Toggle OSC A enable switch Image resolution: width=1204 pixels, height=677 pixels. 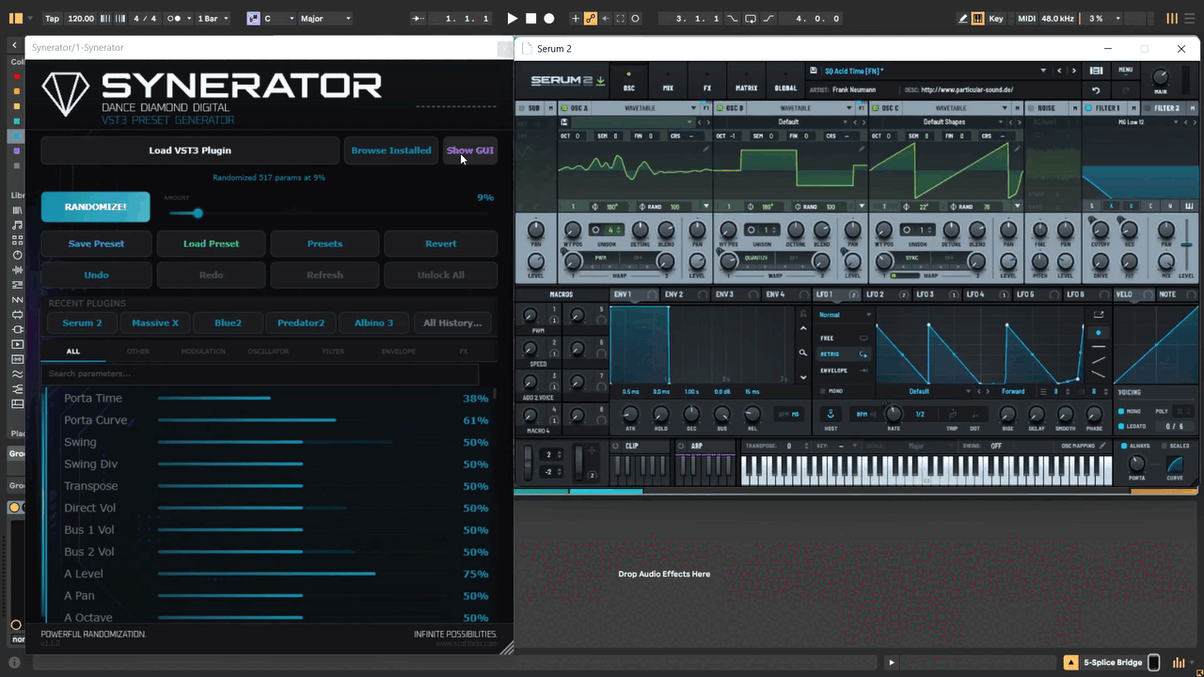point(564,108)
